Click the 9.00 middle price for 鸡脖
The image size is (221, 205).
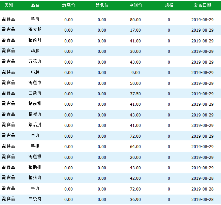point(135,73)
